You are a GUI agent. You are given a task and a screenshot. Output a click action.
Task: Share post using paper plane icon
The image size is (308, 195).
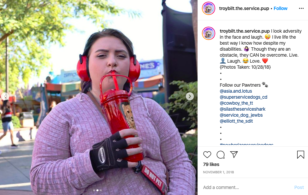pos(234,154)
